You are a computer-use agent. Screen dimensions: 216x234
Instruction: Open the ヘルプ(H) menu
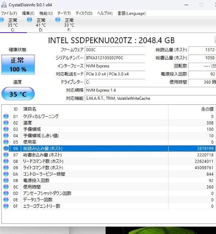pos(105,13)
